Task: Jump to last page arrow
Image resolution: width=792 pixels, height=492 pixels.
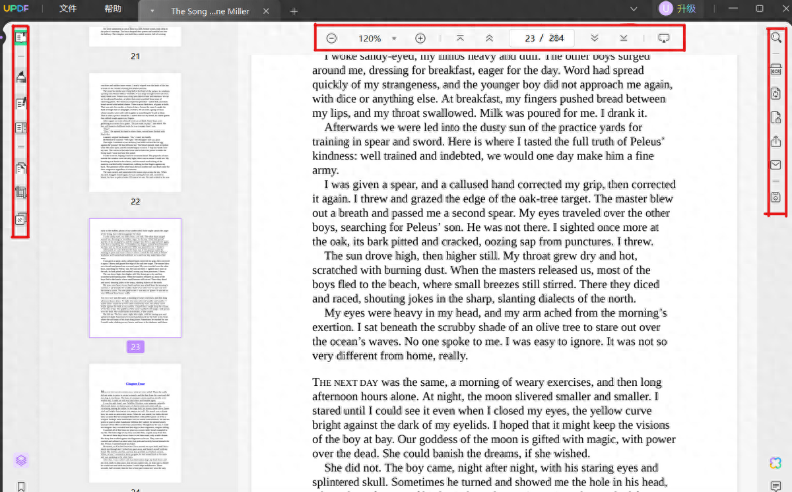Action: pyautogui.click(x=624, y=38)
